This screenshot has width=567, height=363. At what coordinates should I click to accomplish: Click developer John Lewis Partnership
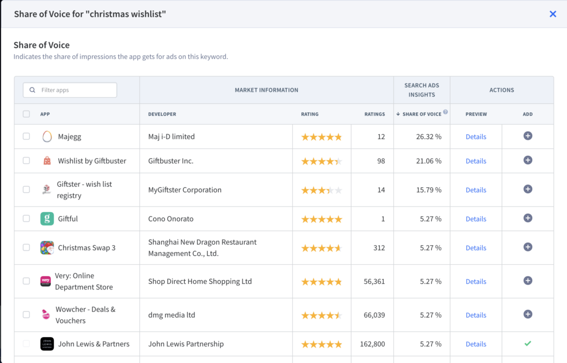186,344
